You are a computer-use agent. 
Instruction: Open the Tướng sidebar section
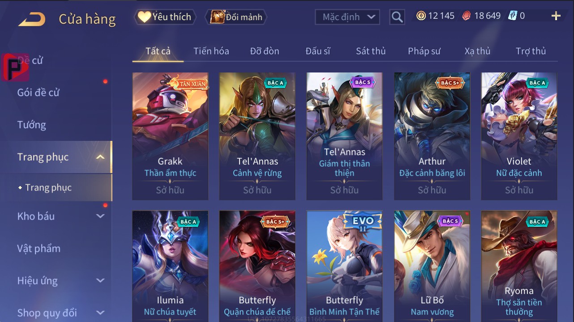point(31,125)
